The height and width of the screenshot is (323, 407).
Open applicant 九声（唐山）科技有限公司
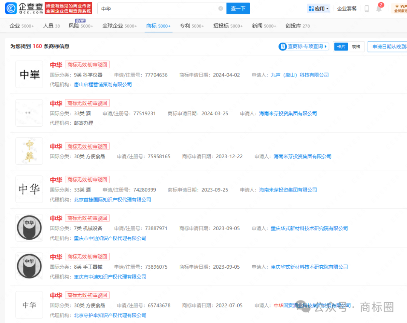click(300, 75)
